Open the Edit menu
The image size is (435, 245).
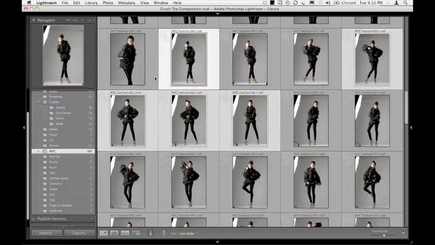click(x=76, y=3)
